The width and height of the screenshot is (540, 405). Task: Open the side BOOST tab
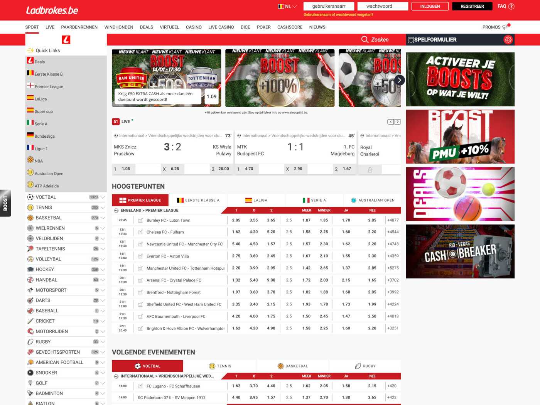[x=5, y=203]
